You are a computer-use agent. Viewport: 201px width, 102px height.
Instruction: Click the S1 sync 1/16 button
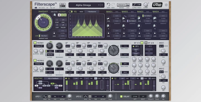tap(76, 78)
